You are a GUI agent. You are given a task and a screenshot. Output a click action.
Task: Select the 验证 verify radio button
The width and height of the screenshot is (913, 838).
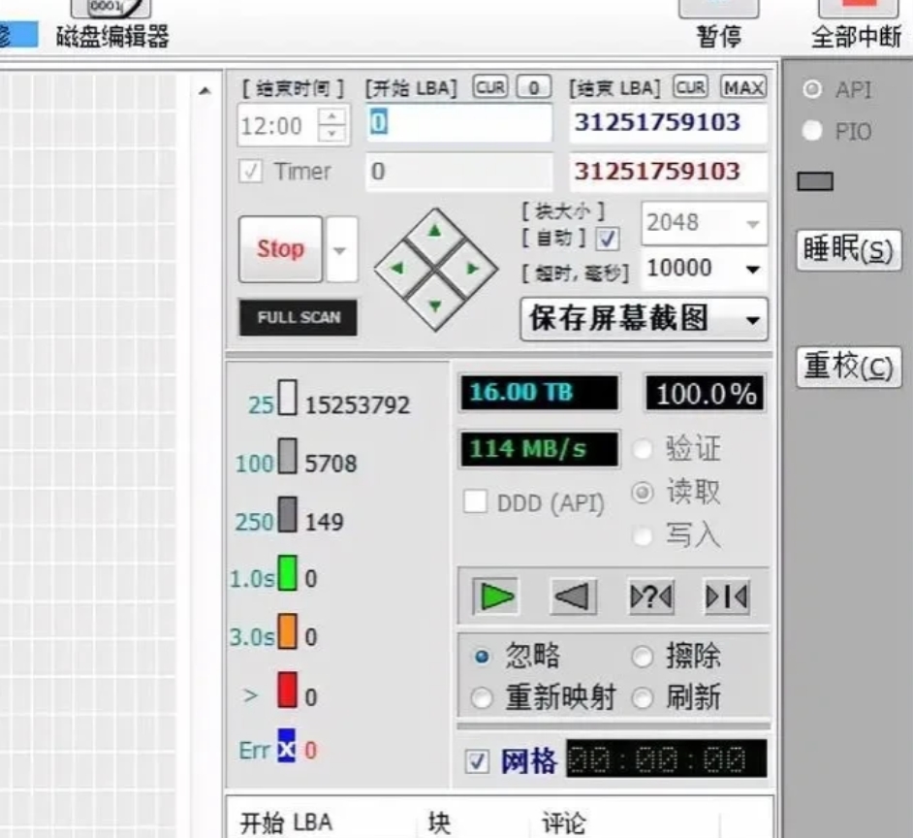point(643,449)
